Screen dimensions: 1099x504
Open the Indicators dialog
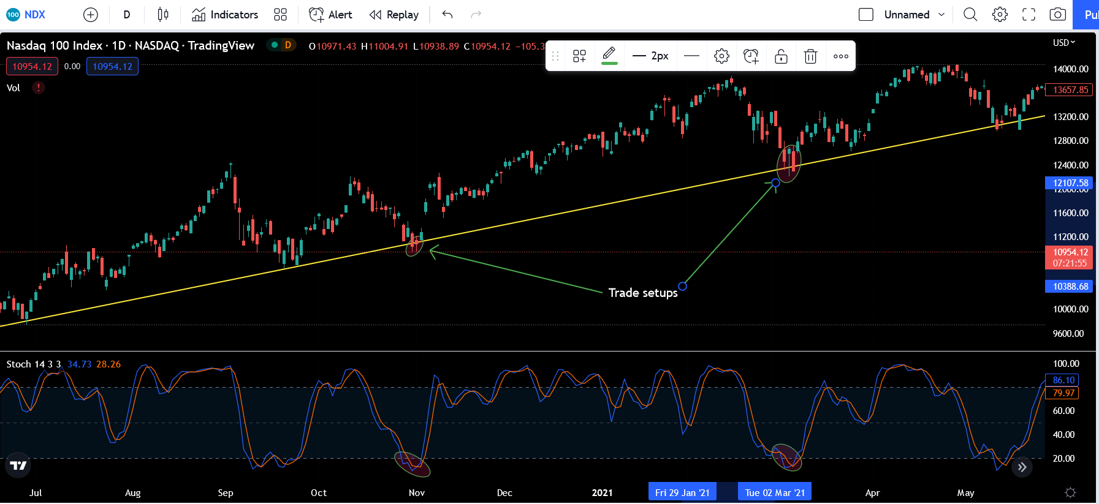(225, 15)
